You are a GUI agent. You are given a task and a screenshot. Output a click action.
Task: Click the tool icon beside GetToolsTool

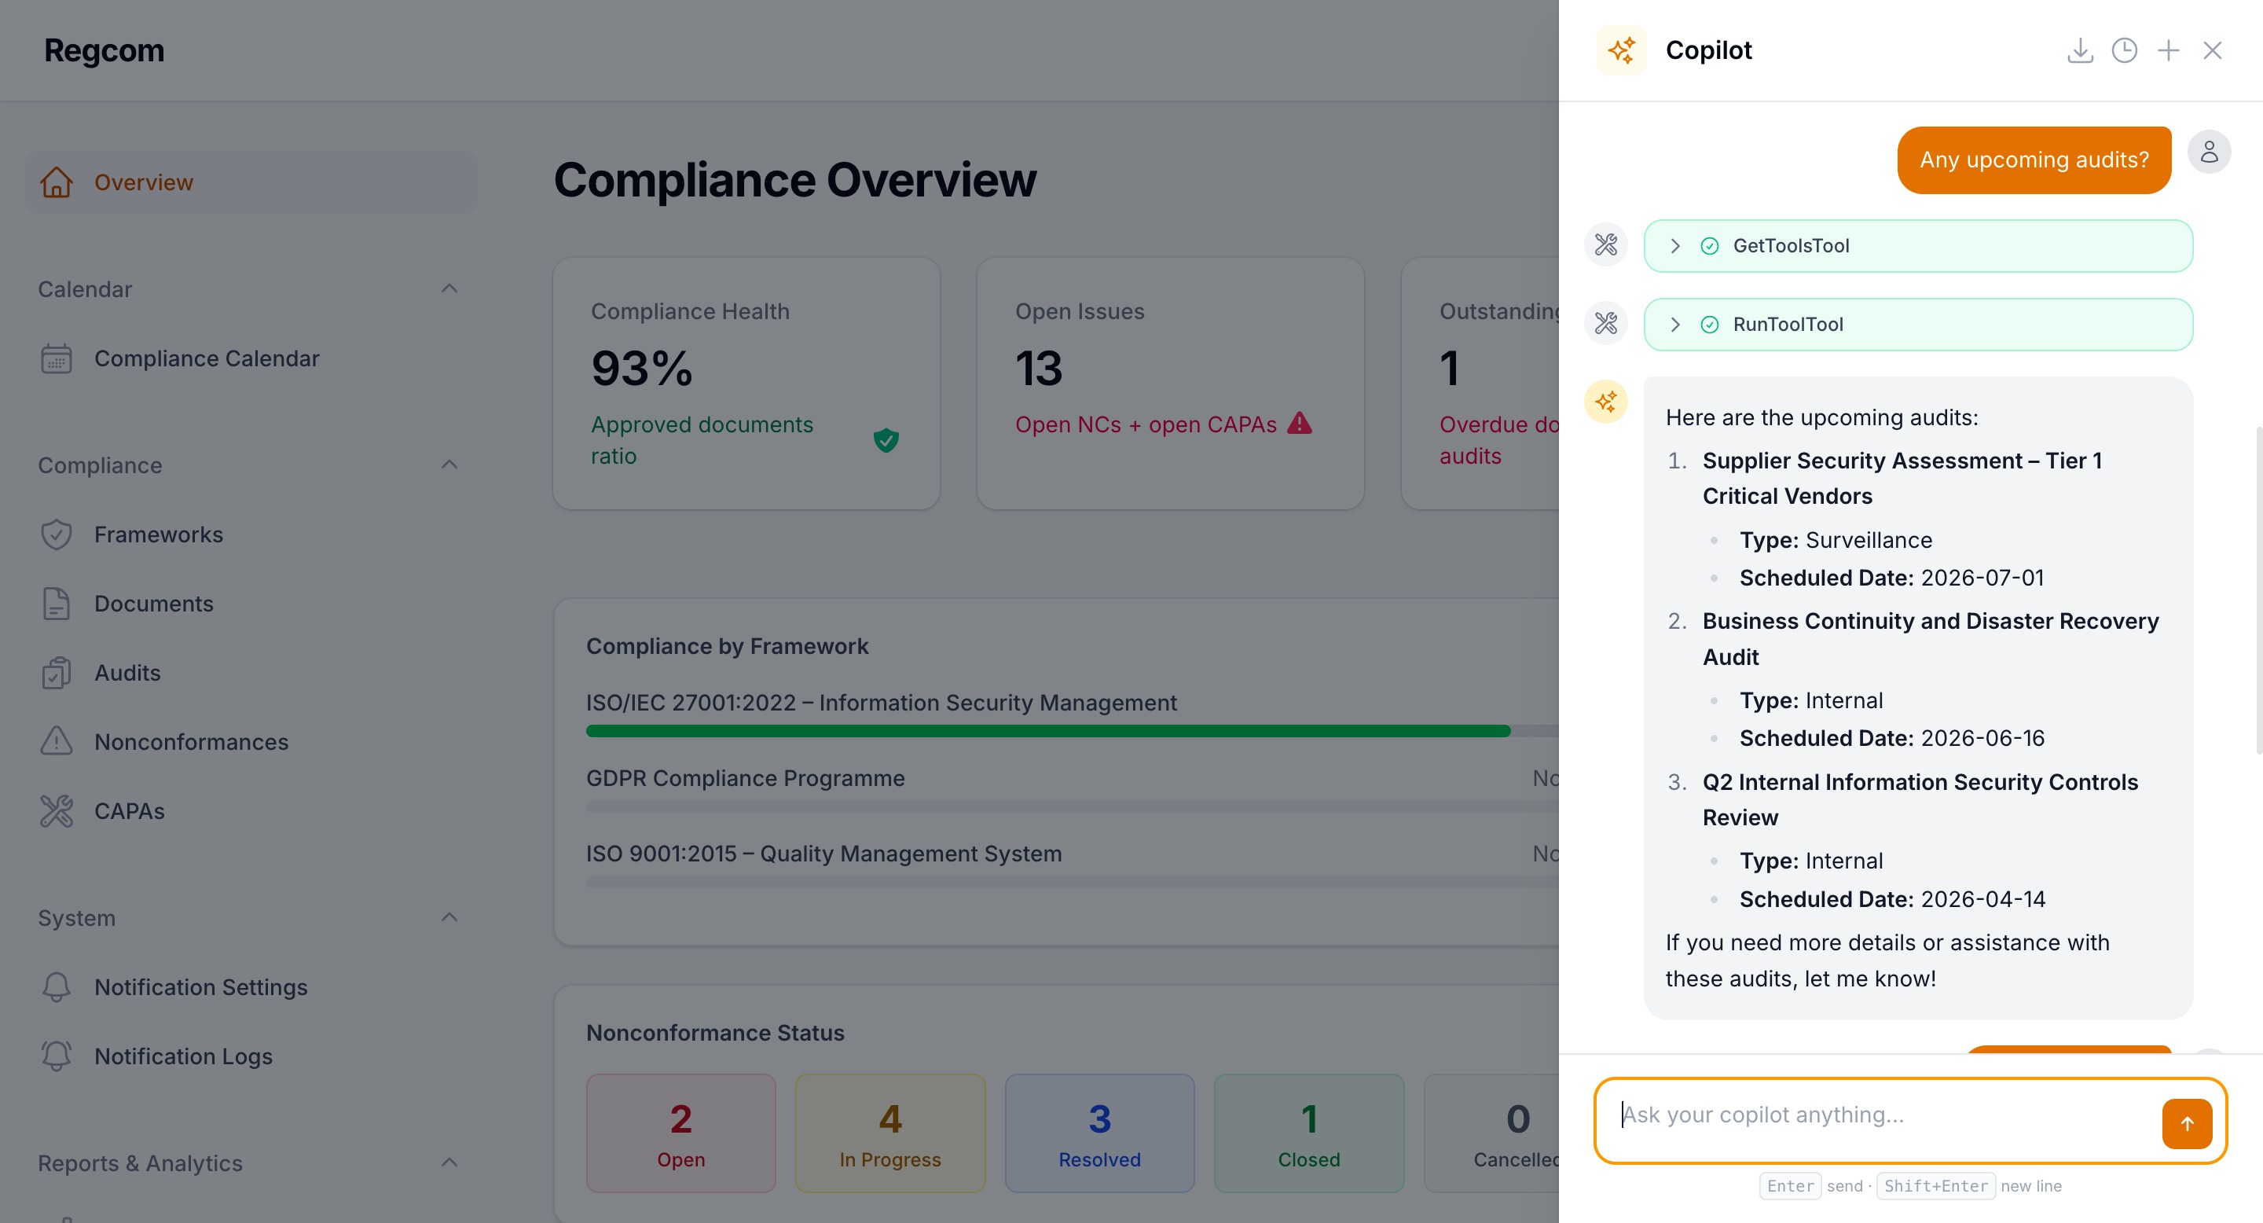click(x=1606, y=245)
